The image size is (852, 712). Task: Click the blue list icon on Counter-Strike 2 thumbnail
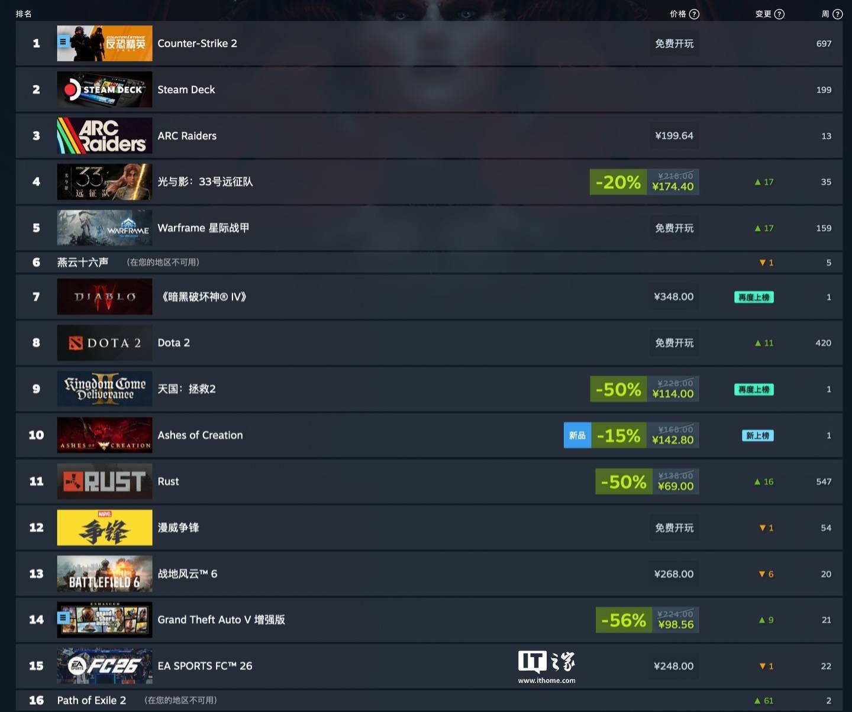click(x=63, y=42)
